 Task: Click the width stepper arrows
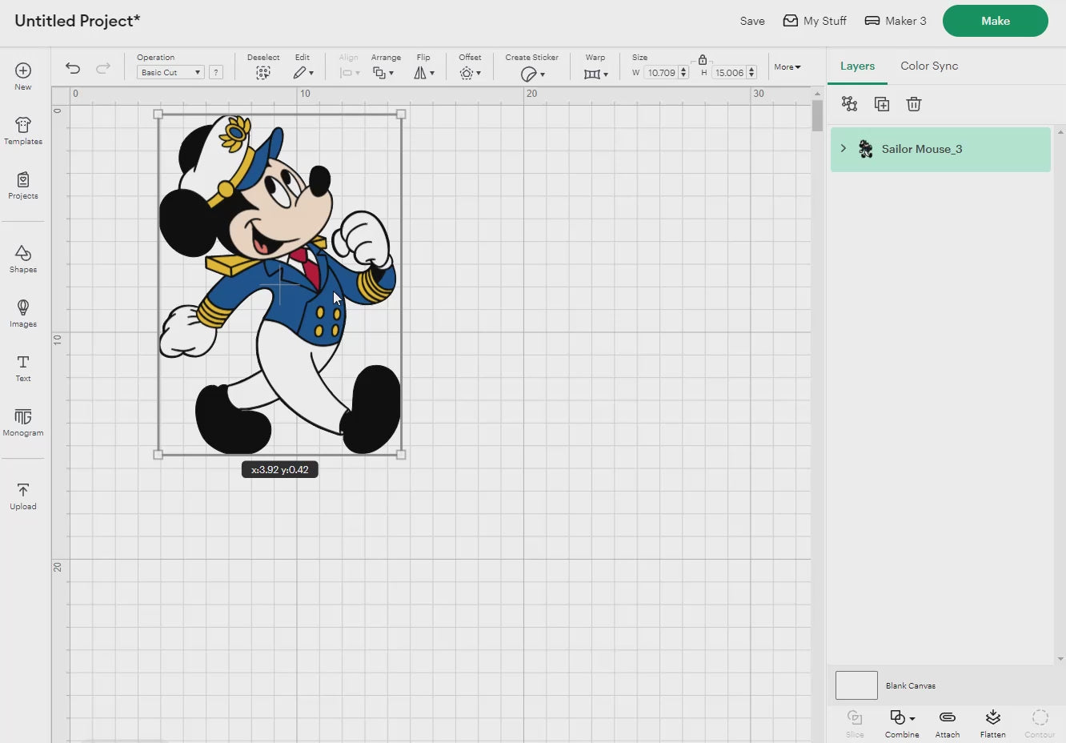coord(683,72)
